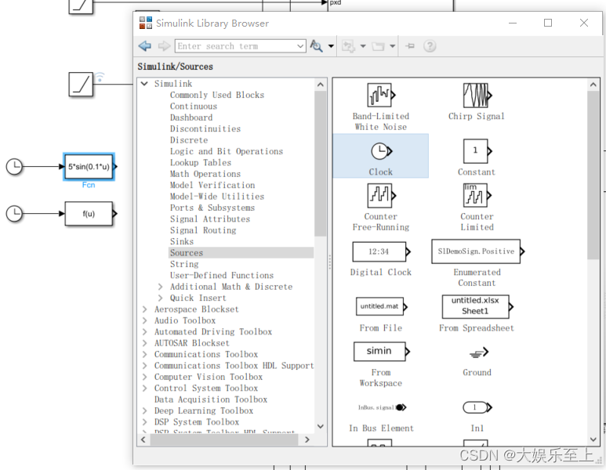Click the tree panel scroll-down arrow
606x470 pixels.
coord(321,426)
